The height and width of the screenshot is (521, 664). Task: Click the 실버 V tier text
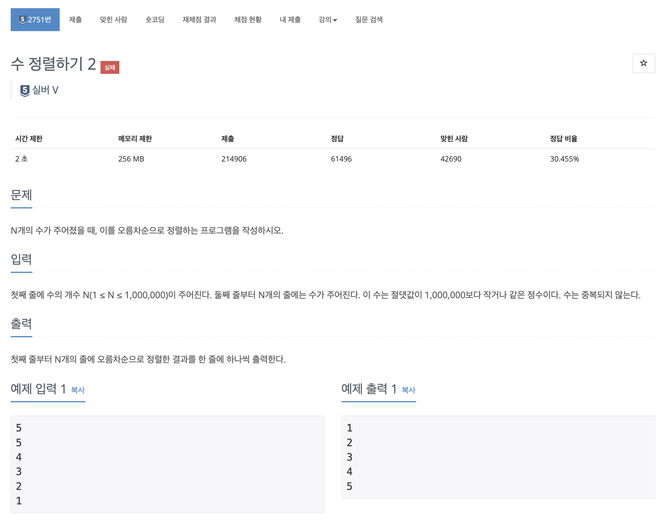click(x=46, y=90)
